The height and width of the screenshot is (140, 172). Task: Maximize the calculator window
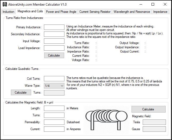153,4
